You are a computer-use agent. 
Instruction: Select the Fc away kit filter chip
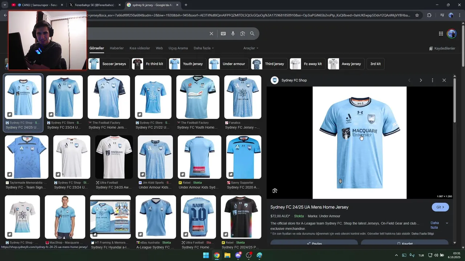(x=307, y=64)
